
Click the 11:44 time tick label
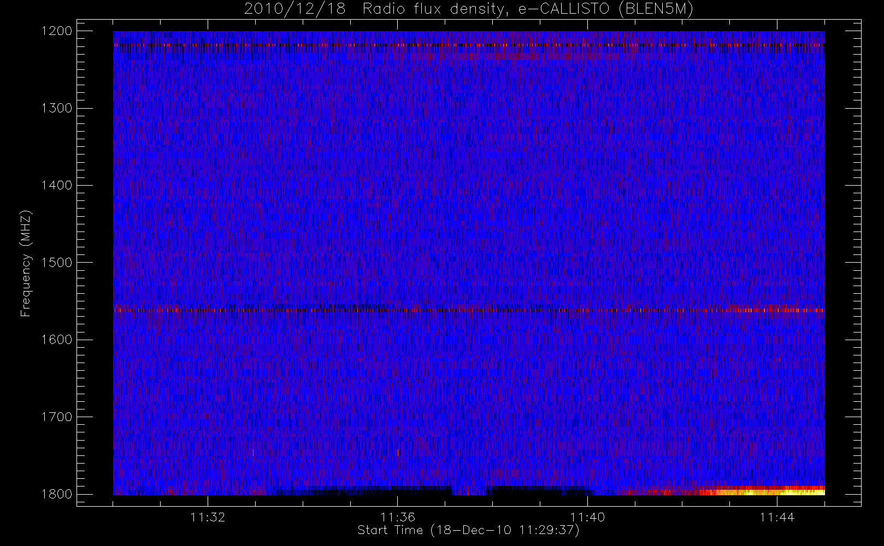pyautogui.click(x=777, y=517)
